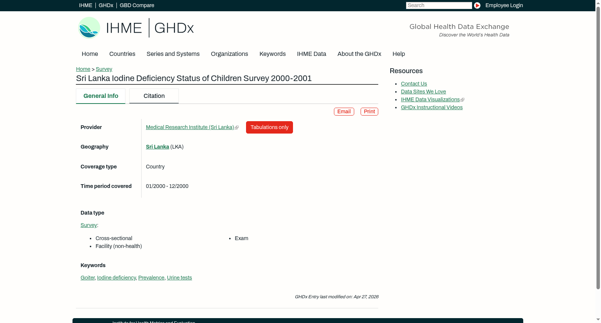Click the red search submit arrow icon
The height and width of the screenshot is (323, 601).
coord(477,5)
